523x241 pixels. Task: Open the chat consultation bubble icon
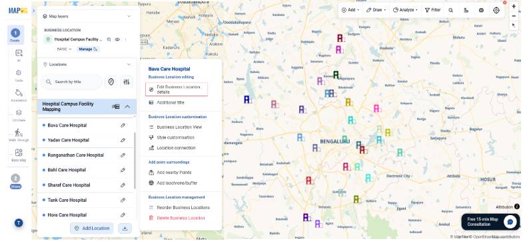(x=510, y=222)
